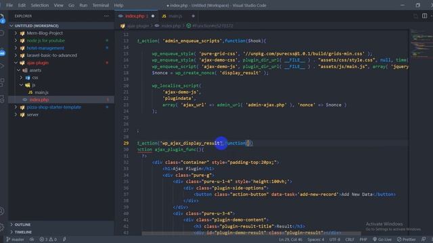Open the Terminal menu
Image resolution: width=433 pixels, height=243 pixels.
click(101, 5)
